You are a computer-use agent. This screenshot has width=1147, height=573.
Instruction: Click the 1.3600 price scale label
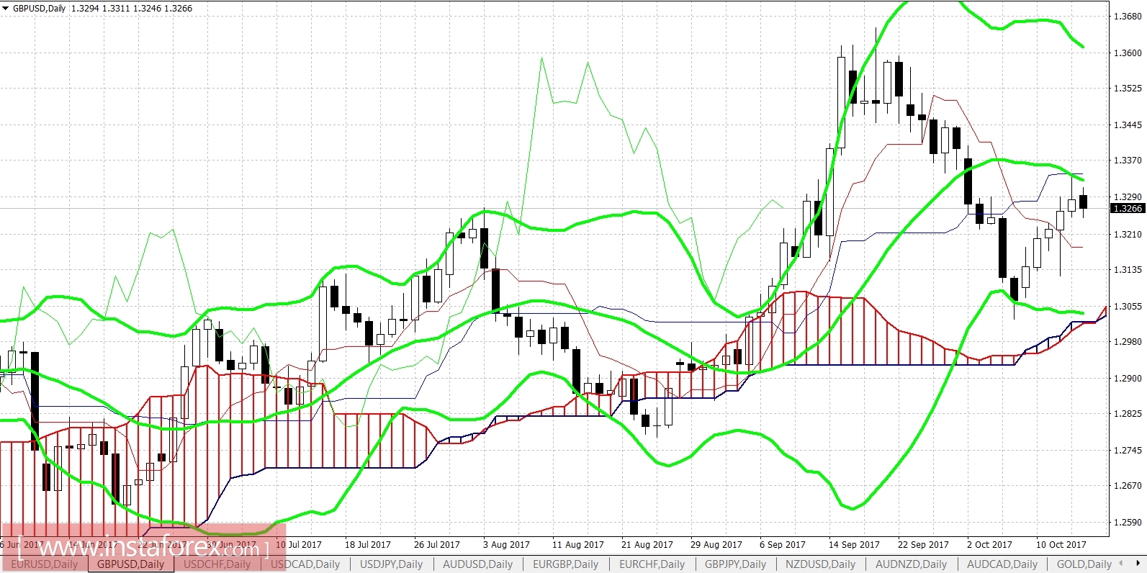pyautogui.click(x=1128, y=53)
